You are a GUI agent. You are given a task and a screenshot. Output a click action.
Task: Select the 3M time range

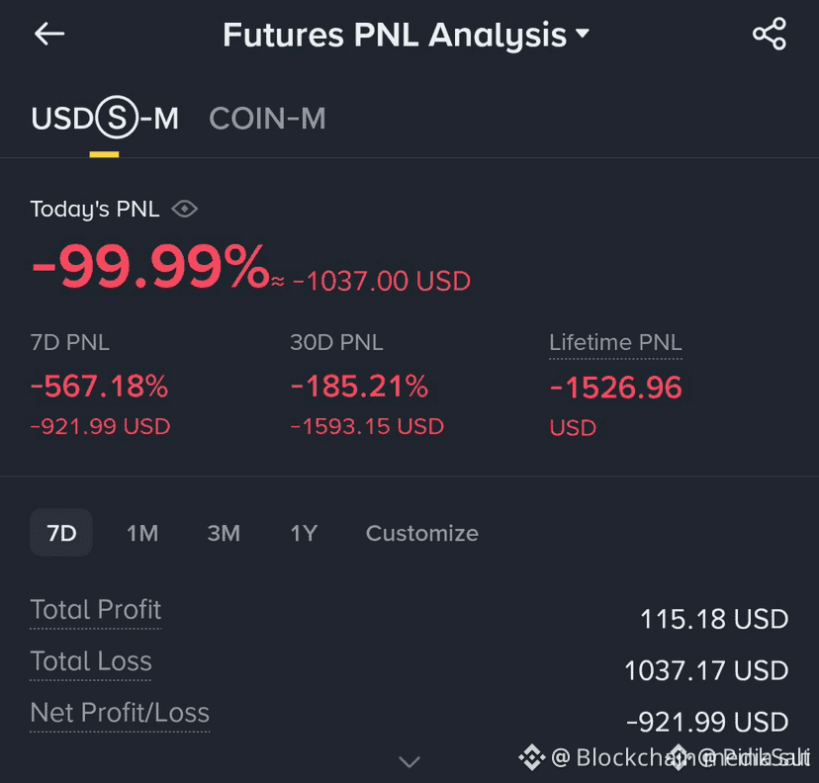click(224, 533)
